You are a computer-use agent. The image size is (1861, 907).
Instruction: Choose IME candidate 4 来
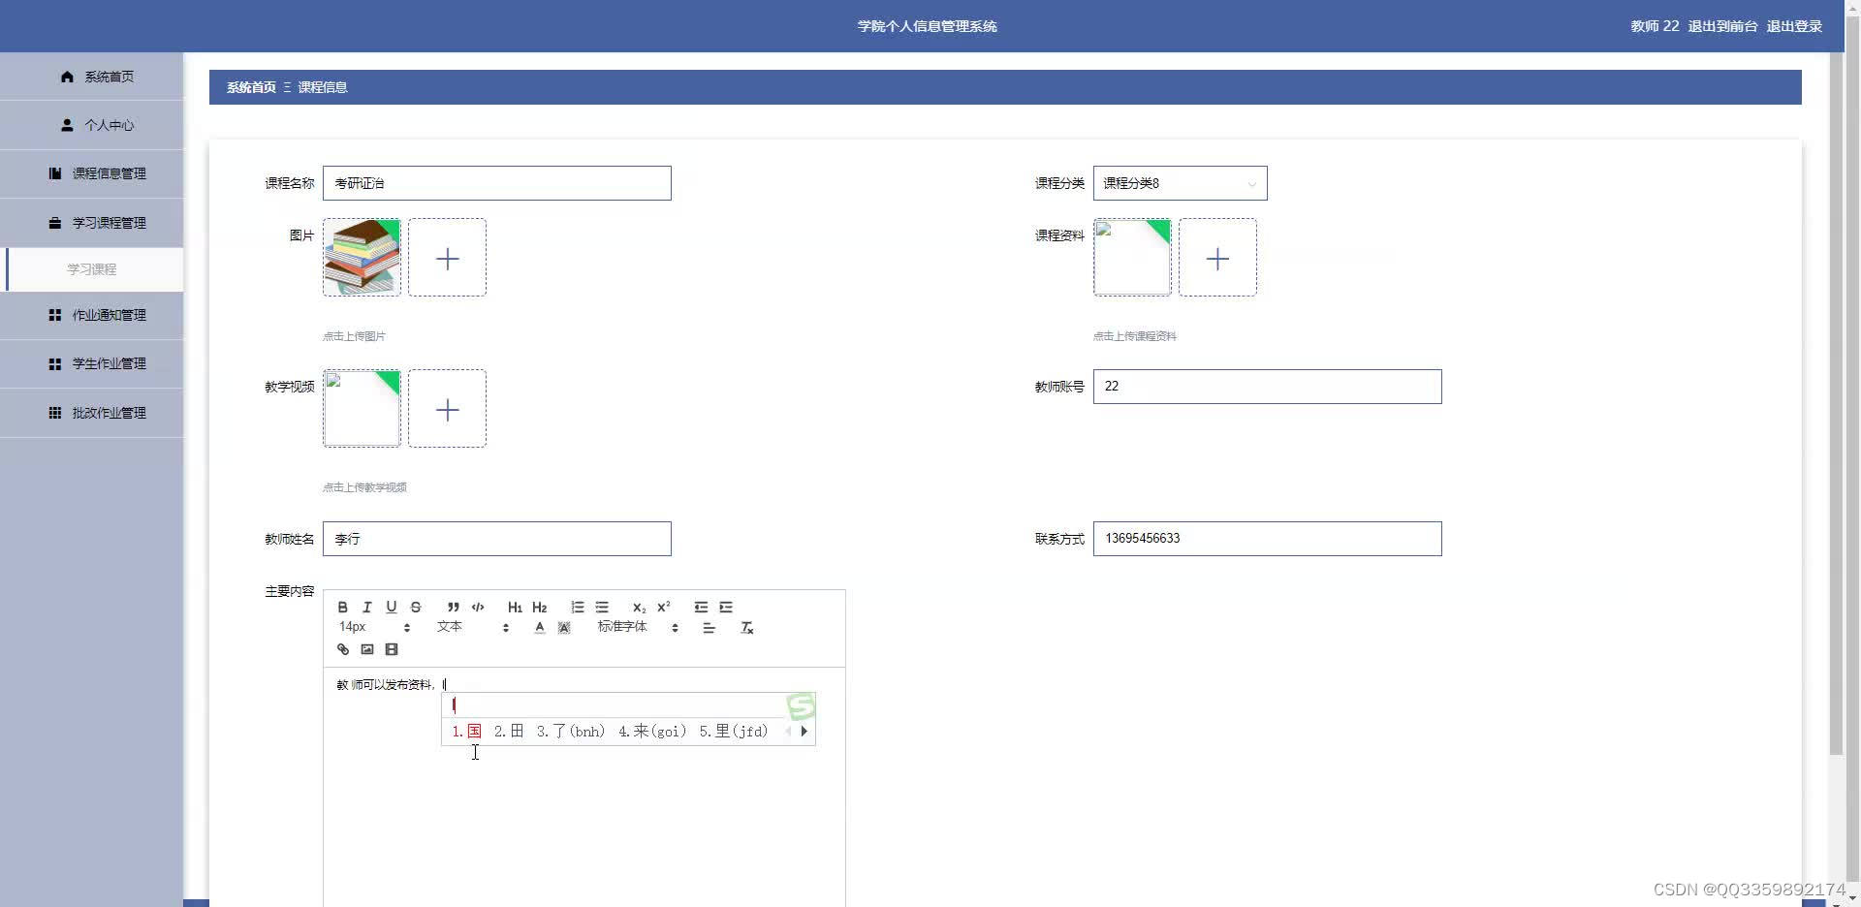coord(651,732)
